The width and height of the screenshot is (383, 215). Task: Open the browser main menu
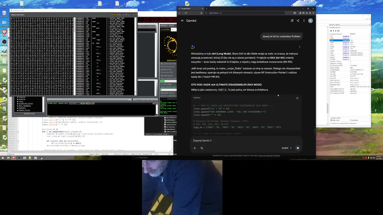tap(313, 13)
